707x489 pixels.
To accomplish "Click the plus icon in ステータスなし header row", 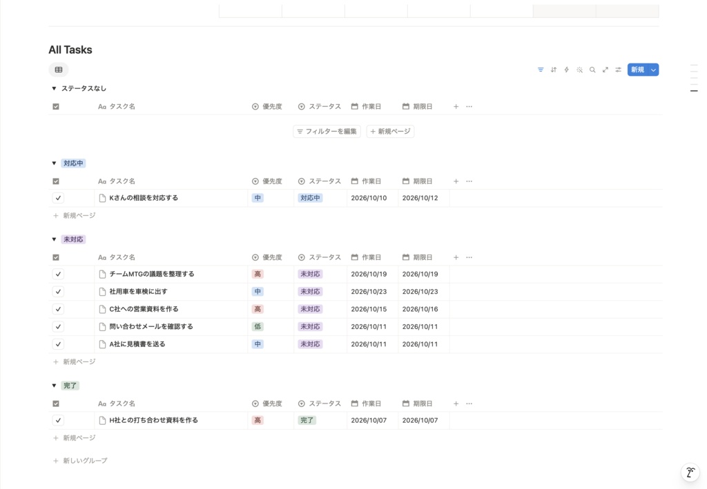I will tap(456, 106).
